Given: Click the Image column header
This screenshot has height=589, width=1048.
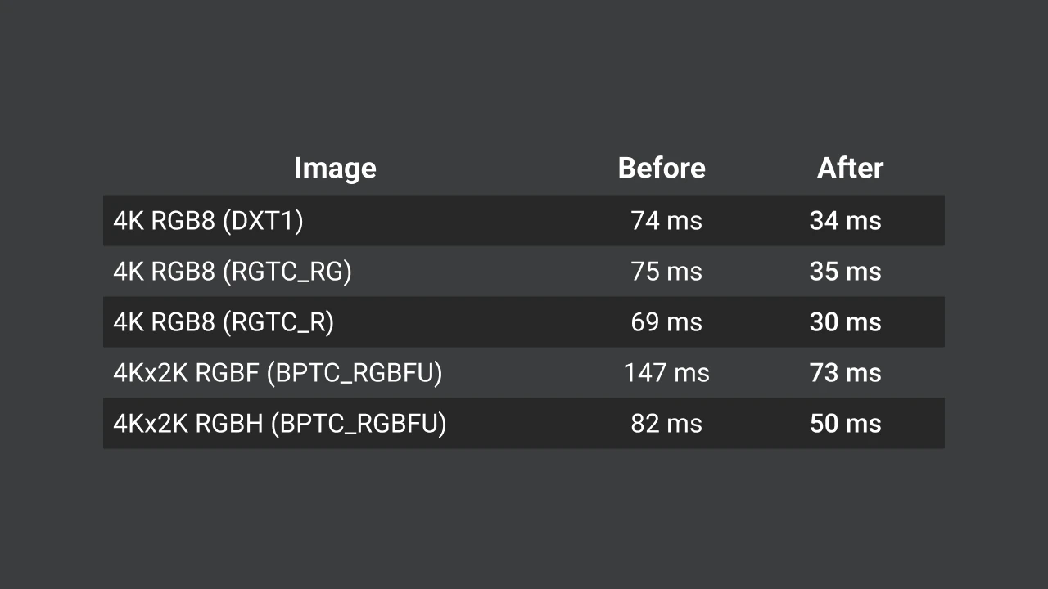Looking at the screenshot, I should pyautogui.click(x=335, y=168).
